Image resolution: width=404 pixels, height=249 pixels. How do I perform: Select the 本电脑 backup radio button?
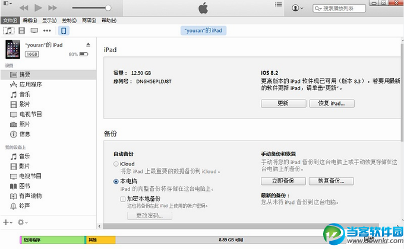[116, 181]
